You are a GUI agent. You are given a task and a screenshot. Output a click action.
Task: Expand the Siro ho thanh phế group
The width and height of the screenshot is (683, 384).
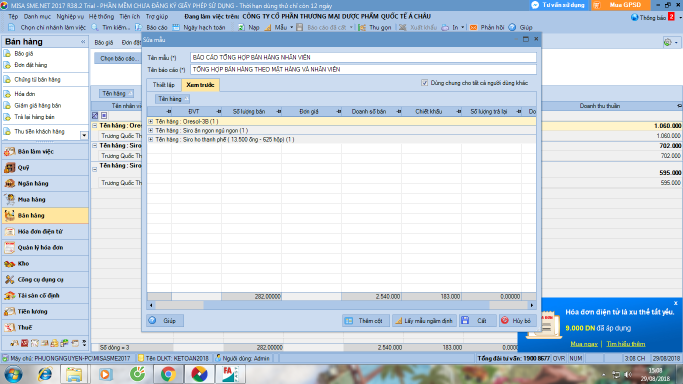pyautogui.click(x=151, y=139)
